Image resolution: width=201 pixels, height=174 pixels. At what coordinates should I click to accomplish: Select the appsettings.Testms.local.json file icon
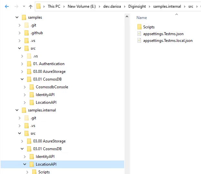(139, 41)
